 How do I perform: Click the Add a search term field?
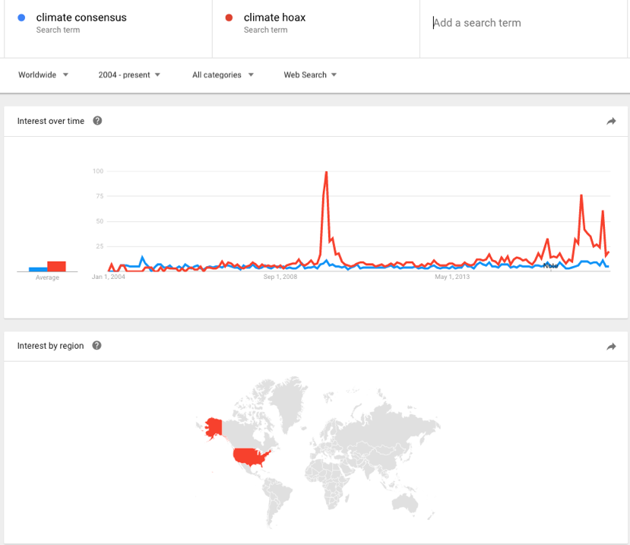tap(524, 23)
